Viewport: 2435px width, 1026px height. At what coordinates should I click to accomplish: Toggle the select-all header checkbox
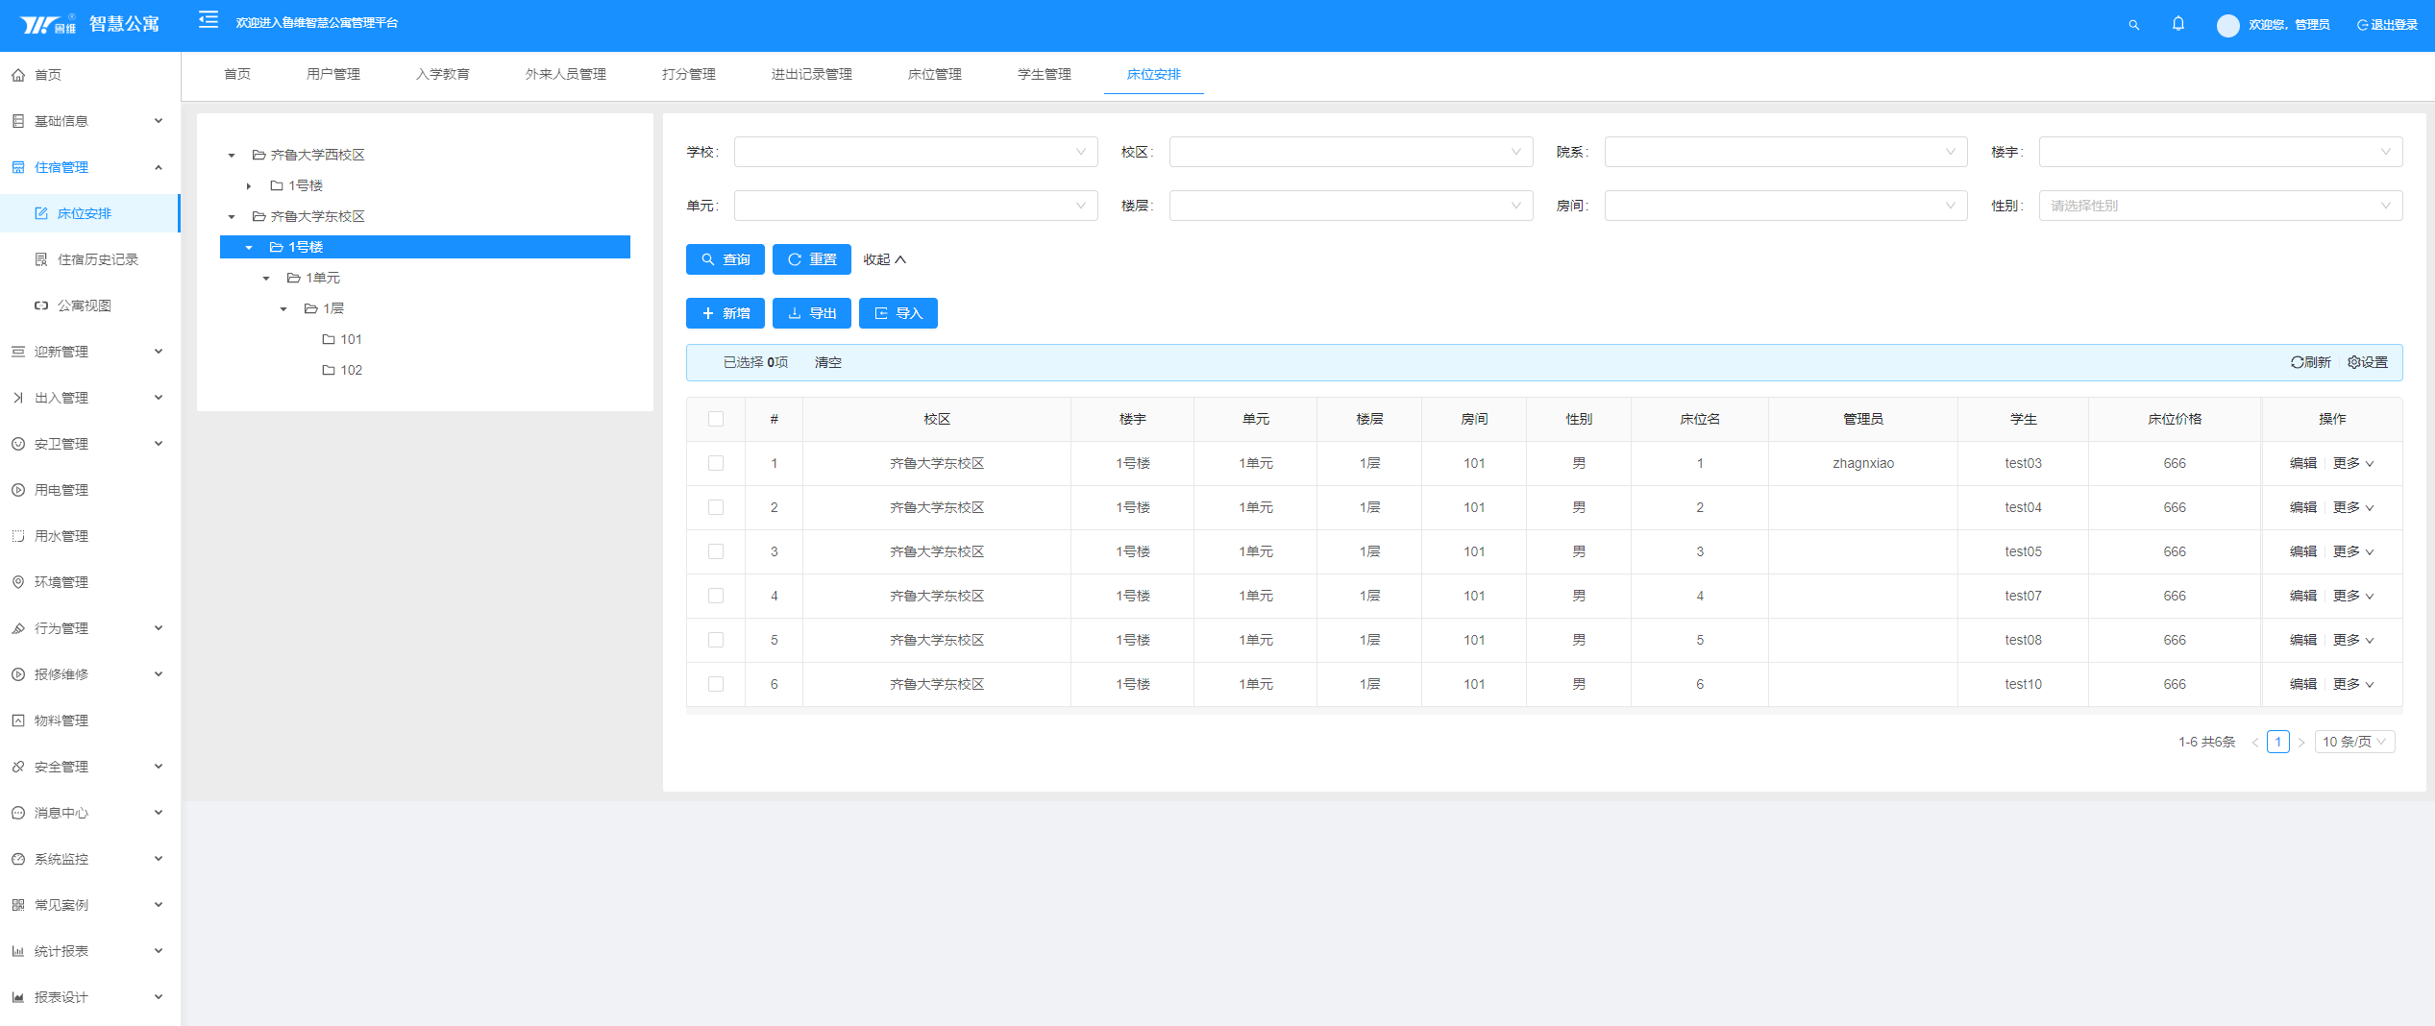click(716, 419)
